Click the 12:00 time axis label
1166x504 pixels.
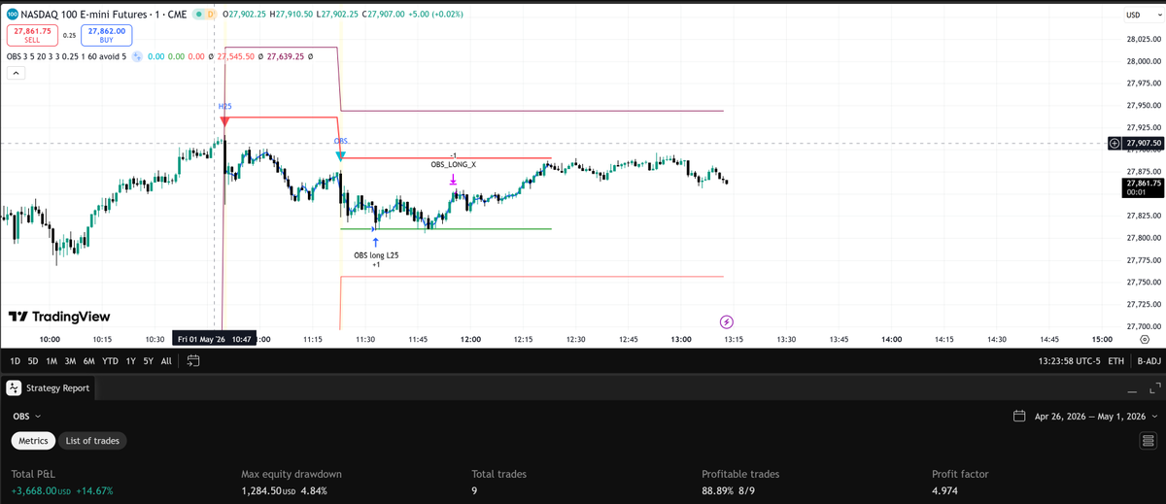click(471, 339)
